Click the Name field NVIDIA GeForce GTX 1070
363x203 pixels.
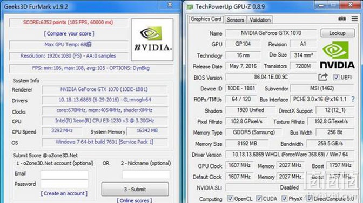pos(271,33)
